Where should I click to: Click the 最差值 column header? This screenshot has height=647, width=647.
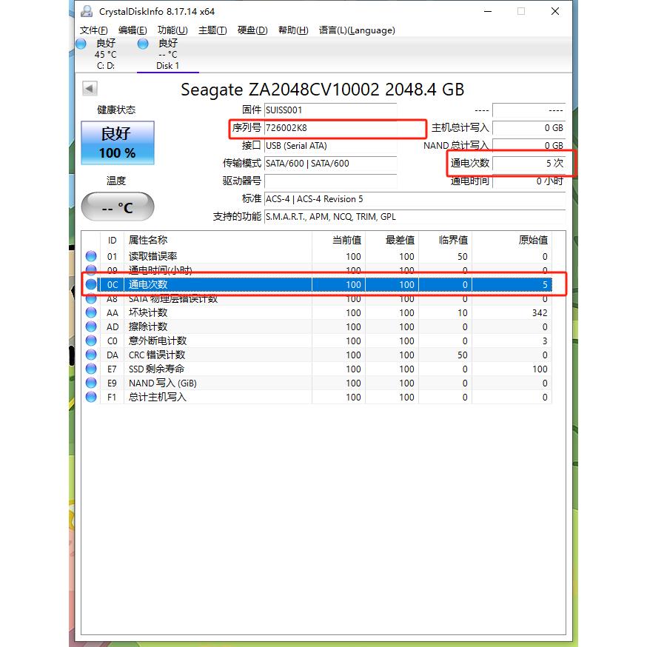point(392,240)
